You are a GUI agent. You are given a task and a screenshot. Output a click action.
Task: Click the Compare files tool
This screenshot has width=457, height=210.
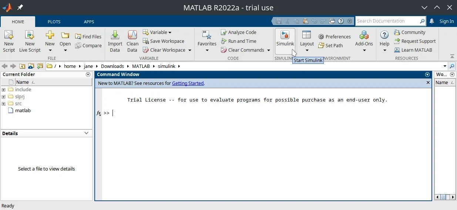coord(88,45)
